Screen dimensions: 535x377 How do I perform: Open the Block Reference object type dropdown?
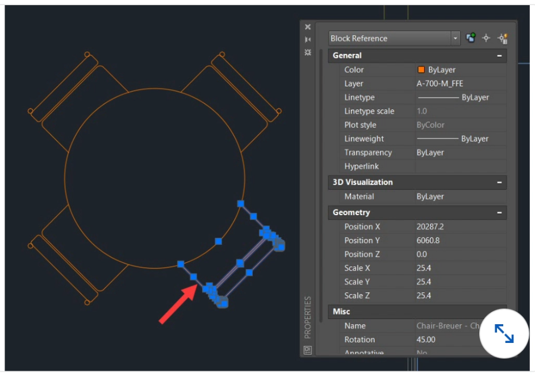[x=455, y=39]
